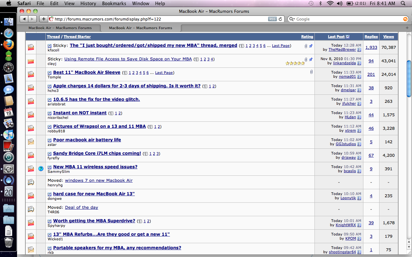Open the Bluetooth status menu
The height and width of the screenshot is (257, 412).
tap(320, 4)
